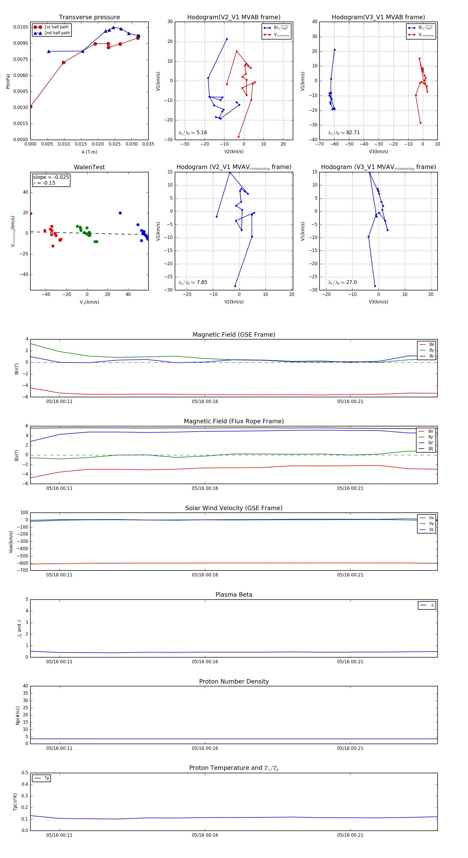Screen dimensions: 468x858
Task: Click the "Vsw(km/s)" y-axis label
Action: click(11, 542)
